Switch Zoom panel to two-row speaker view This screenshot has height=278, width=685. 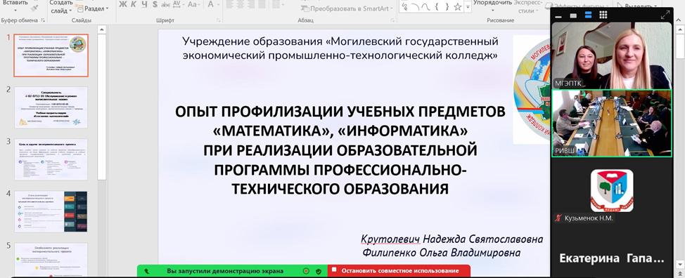[588, 15]
